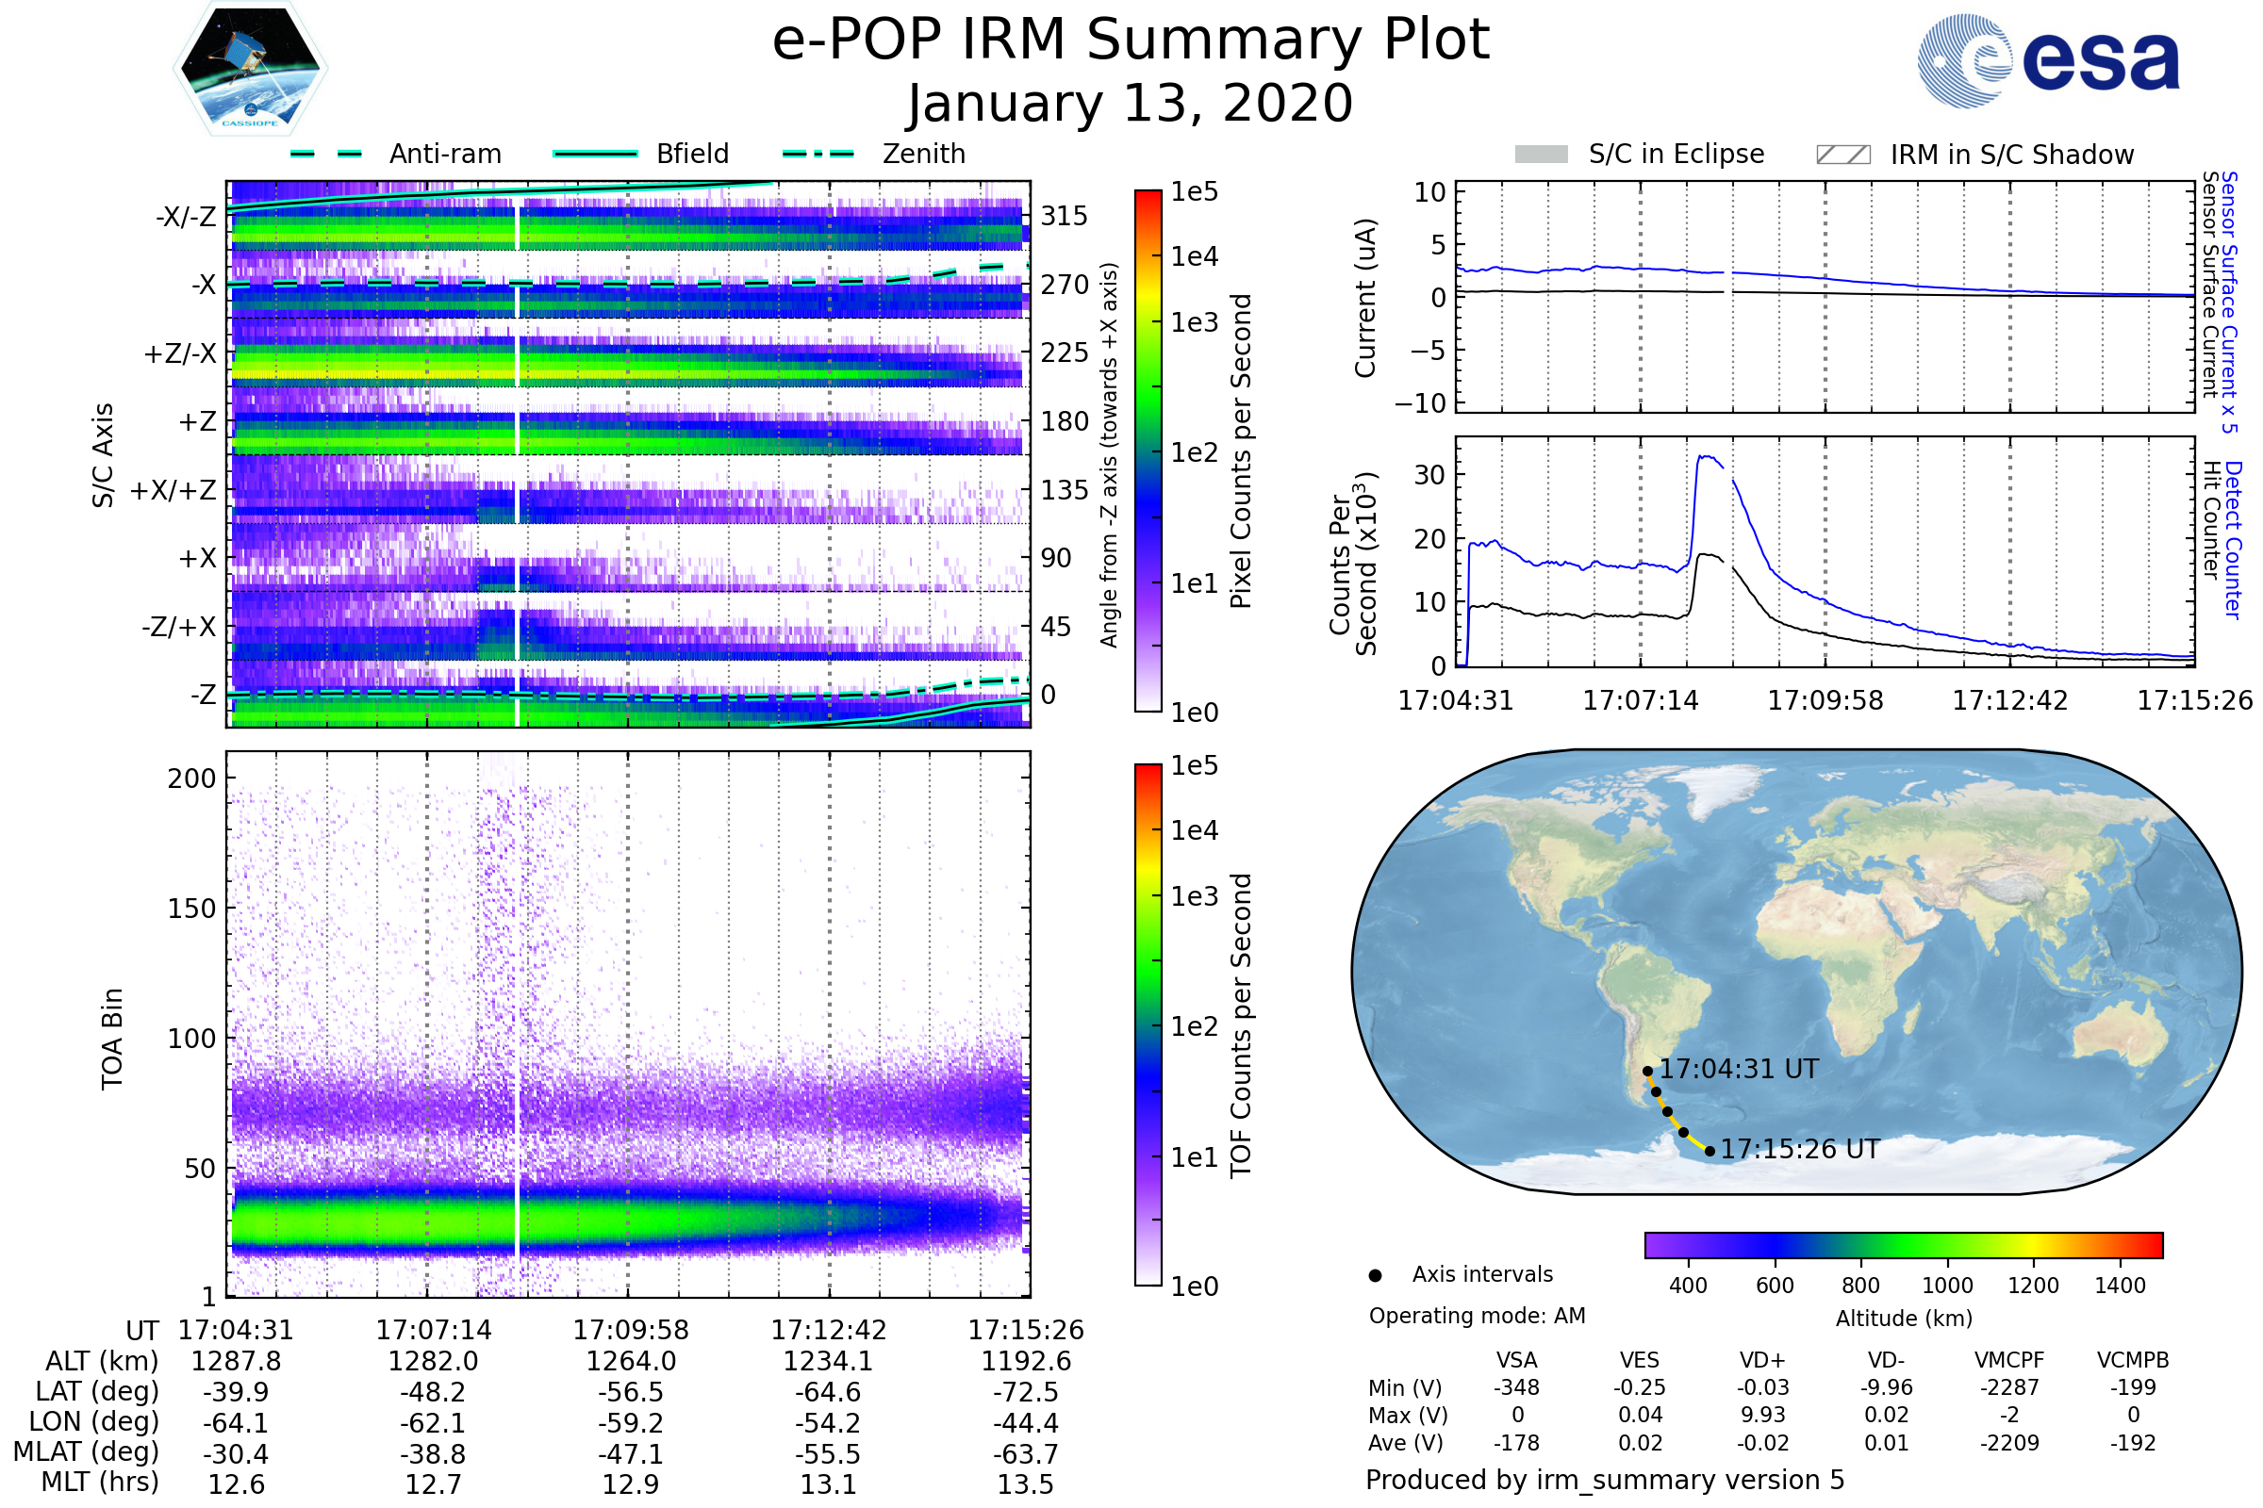Click the Anti-ram dashed line legend marker
The width and height of the screenshot is (2263, 1508).
click(326, 154)
